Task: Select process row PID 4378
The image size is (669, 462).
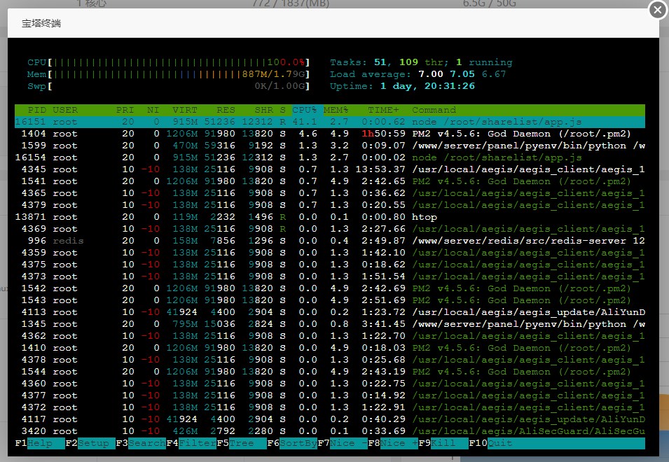Action: [330, 360]
